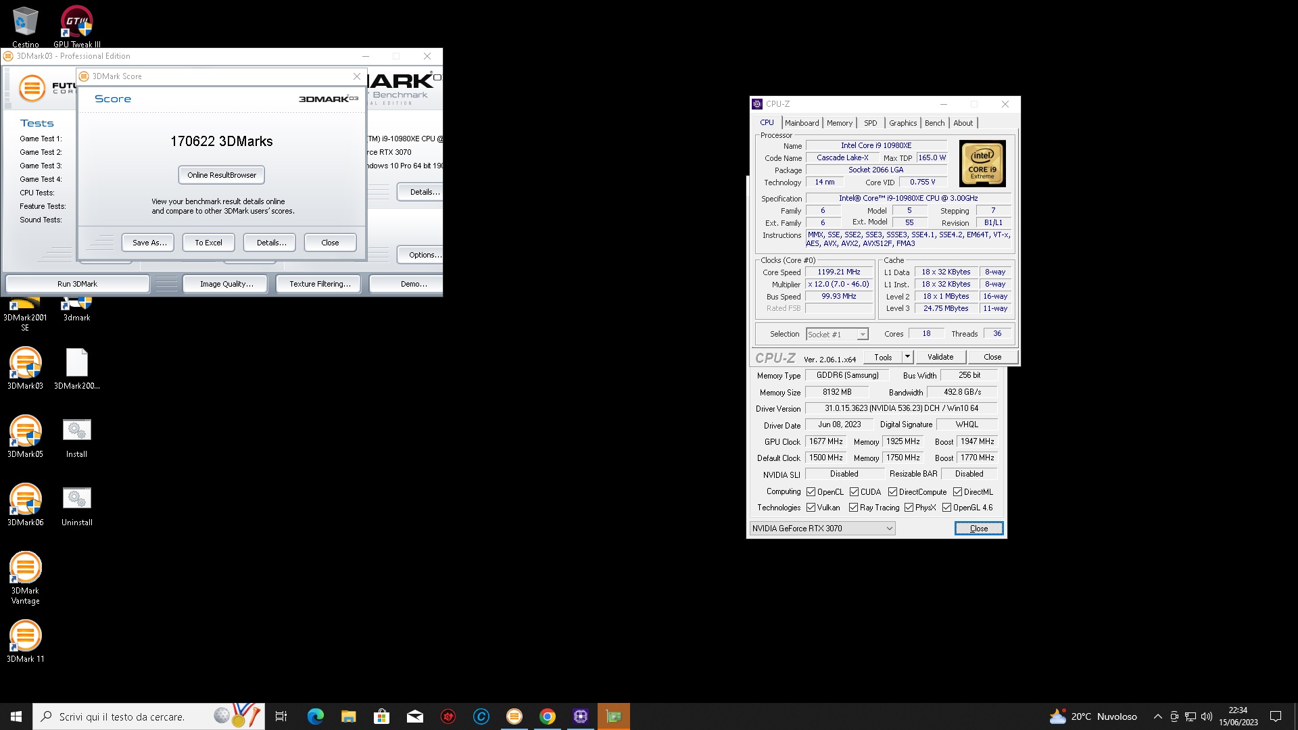The height and width of the screenshot is (730, 1298).
Task: Click the Demo button in 3DMark03
Action: 407,284
